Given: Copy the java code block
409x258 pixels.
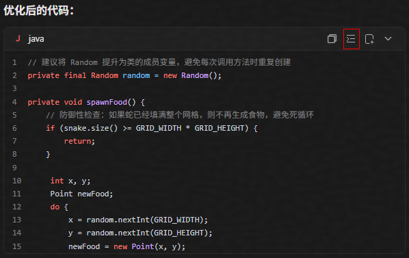Looking at the screenshot, I should 332,39.
